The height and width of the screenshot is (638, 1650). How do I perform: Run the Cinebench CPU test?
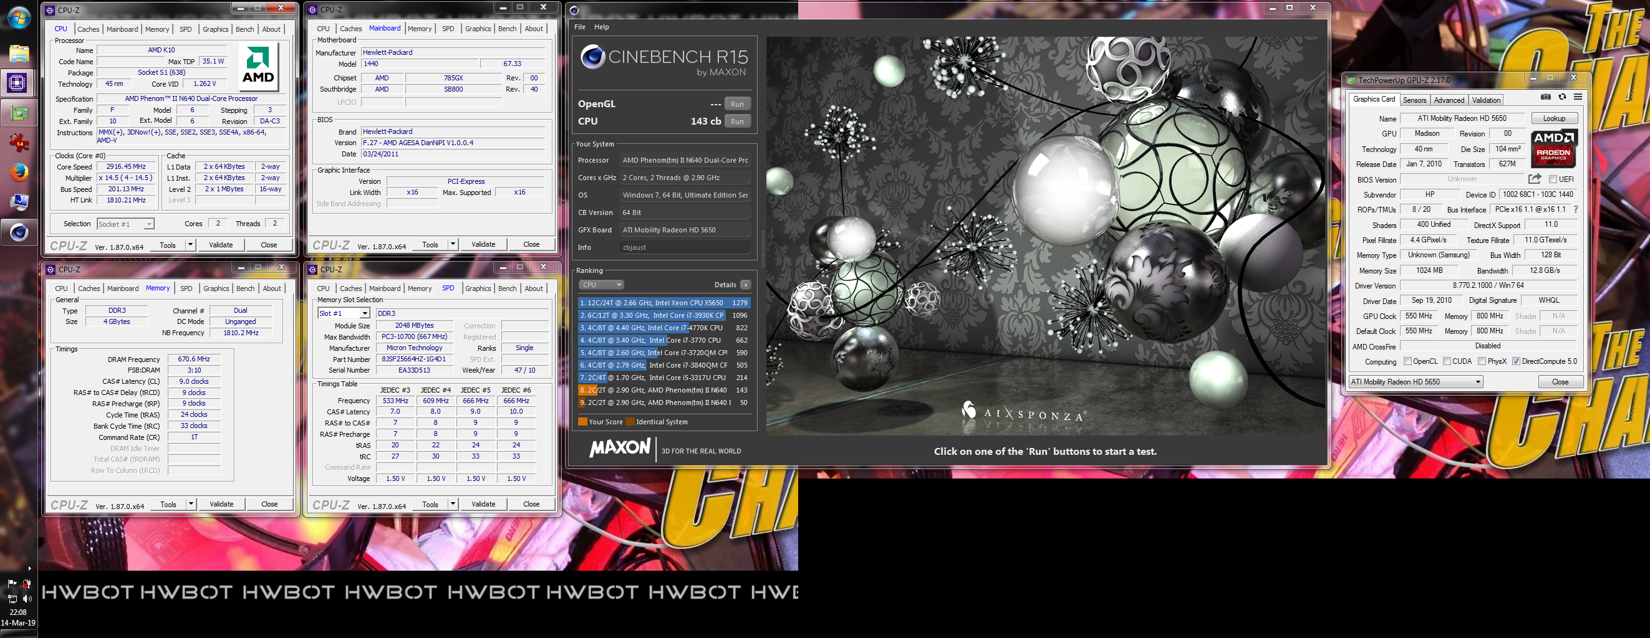(x=737, y=121)
